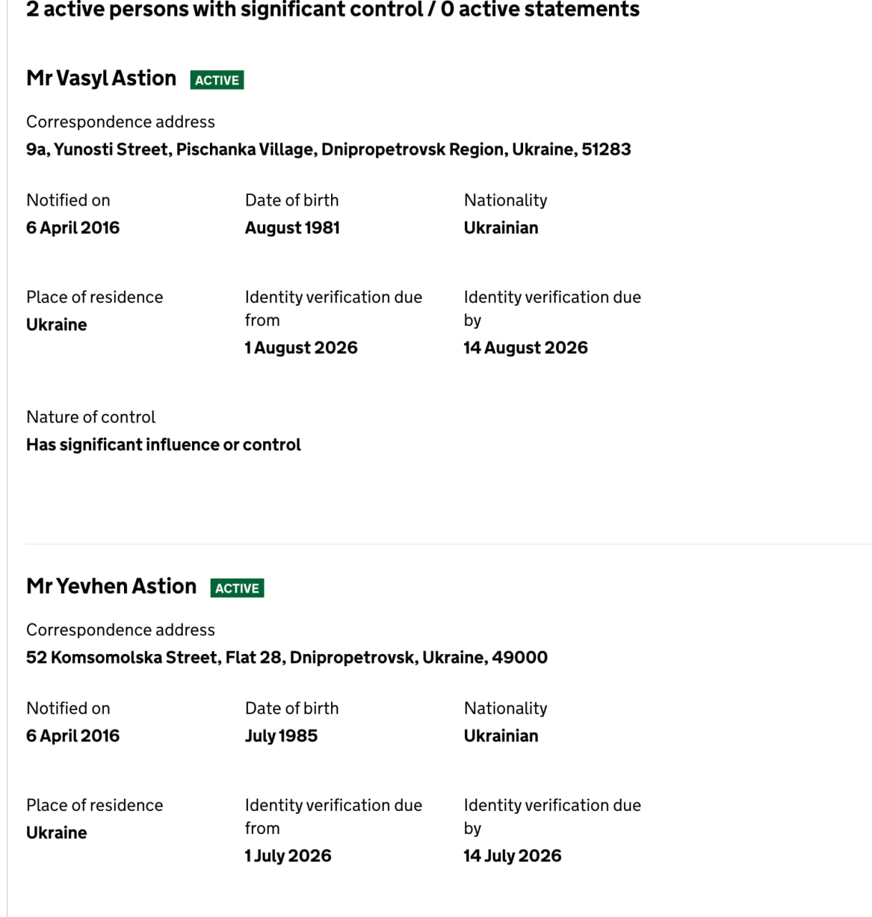Click the 1 July 2026 date
This screenshot has width=872, height=917.
[288, 855]
